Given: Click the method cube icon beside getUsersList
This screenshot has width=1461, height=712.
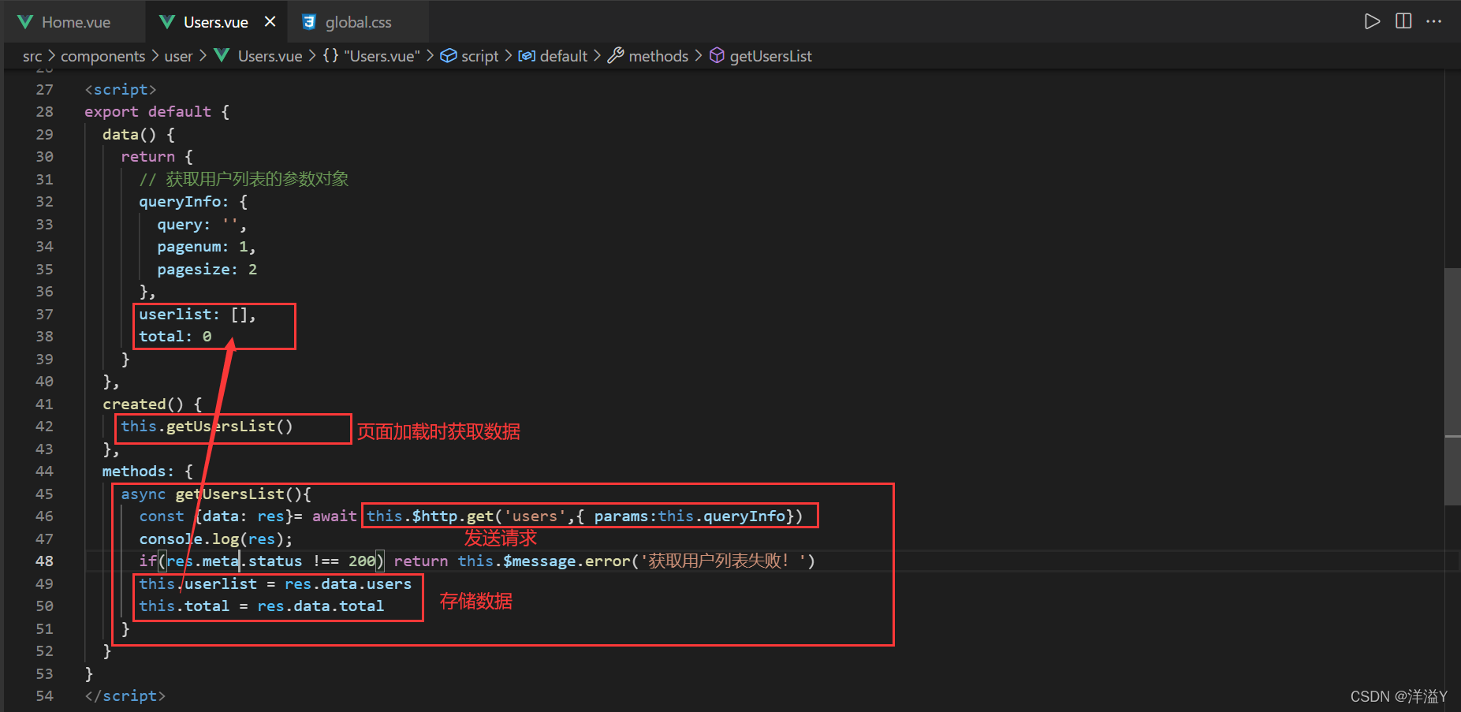Looking at the screenshot, I should (x=717, y=55).
